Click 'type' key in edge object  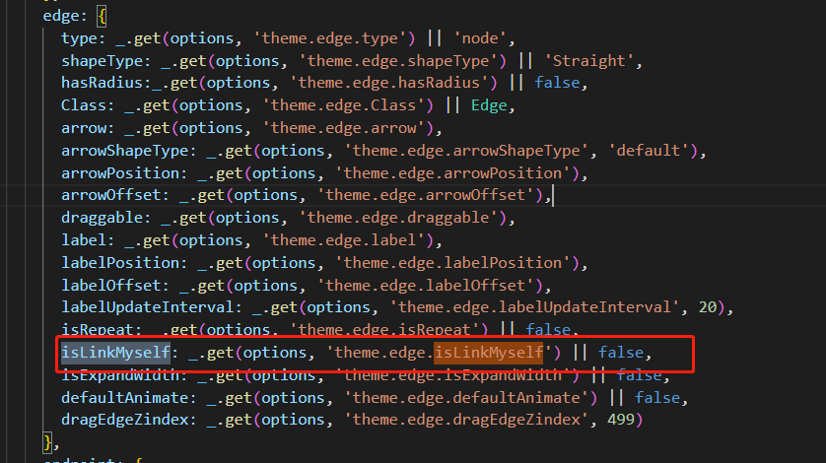(x=79, y=38)
